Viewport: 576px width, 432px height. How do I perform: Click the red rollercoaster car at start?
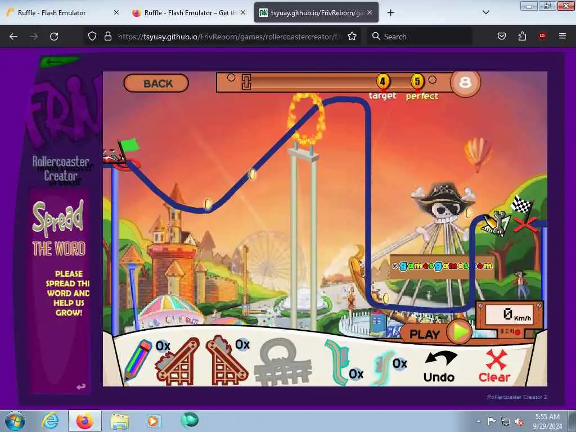pyautogui.click(x=112, y=157)
